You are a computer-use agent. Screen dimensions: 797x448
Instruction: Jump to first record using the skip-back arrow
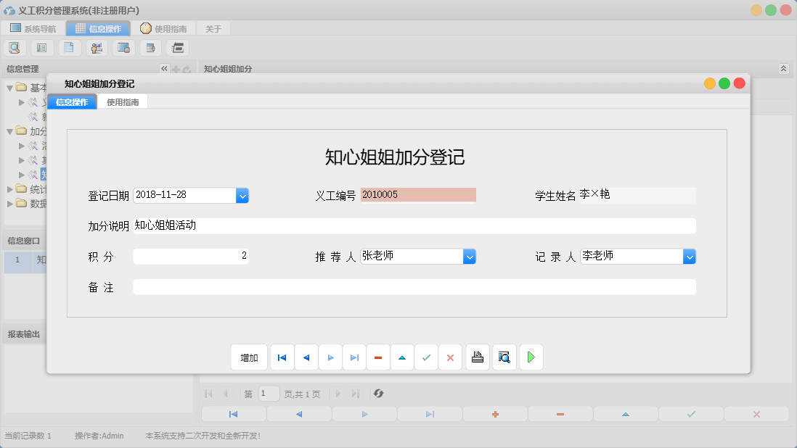tap(282, 357)
